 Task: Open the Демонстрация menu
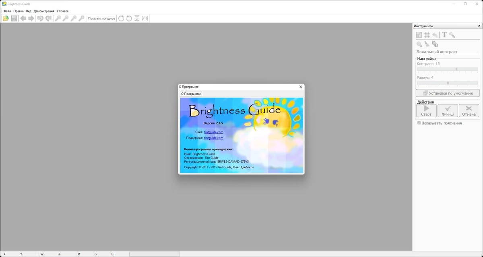44,11
